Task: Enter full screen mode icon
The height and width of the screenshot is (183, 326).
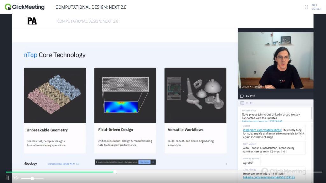Action: pyautogui.click(x=307, y=7)
